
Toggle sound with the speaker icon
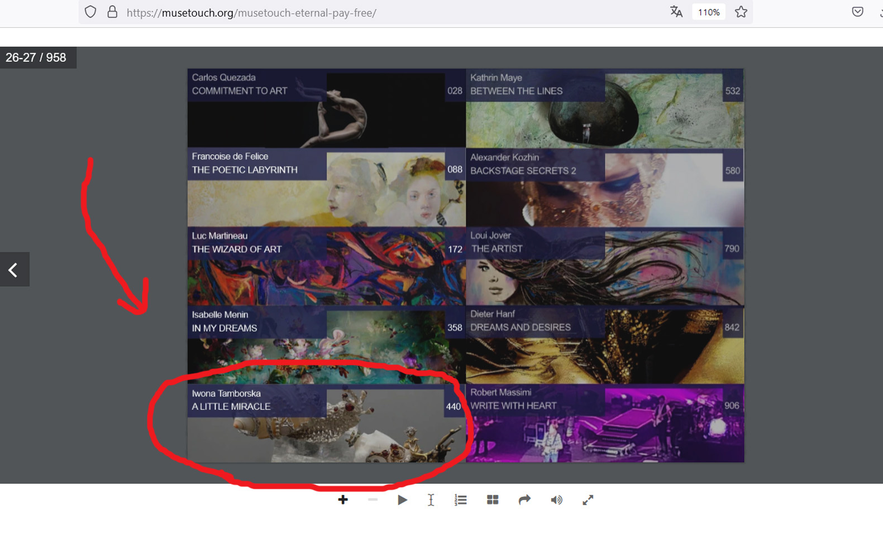pos(556,500)
